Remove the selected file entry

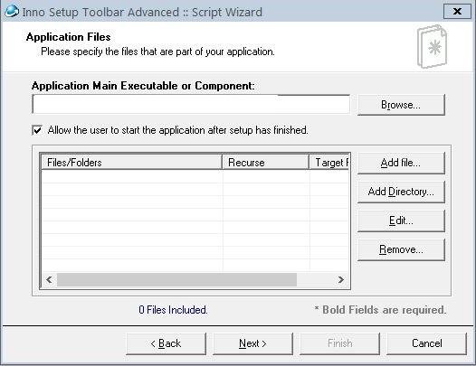[x=401, y=249]
